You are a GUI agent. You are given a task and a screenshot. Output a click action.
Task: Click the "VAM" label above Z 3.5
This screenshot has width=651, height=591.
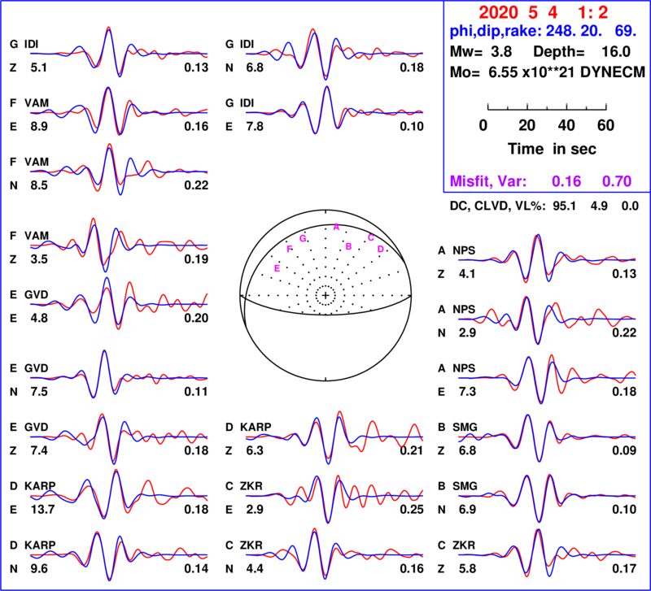coord(37,236)
